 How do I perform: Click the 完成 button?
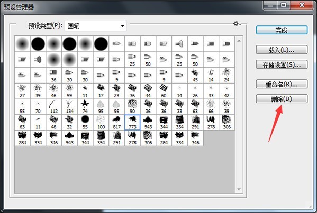coord(282,30)
